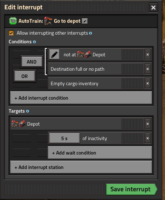This screenshot has height=200, width=165.
Task: Switch the OR comparator button
Action: [25, 76]
